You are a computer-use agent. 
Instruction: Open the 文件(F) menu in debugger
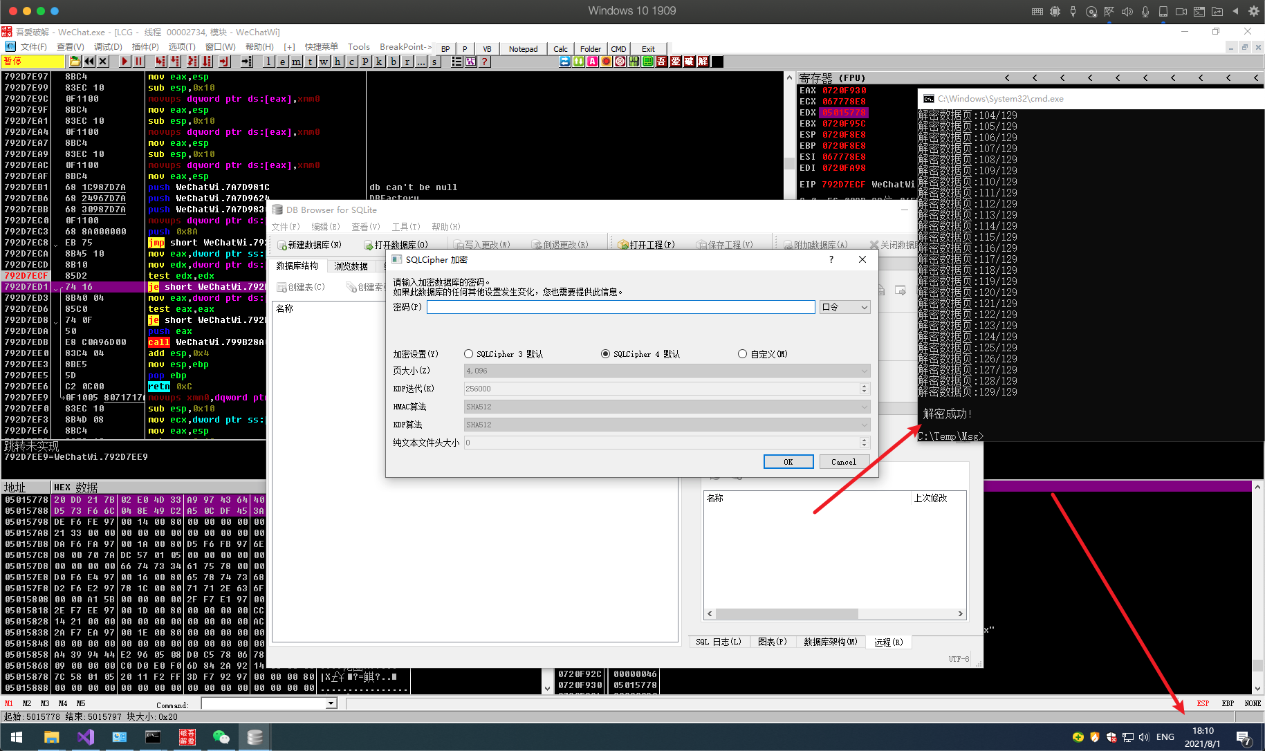point(33,47)
